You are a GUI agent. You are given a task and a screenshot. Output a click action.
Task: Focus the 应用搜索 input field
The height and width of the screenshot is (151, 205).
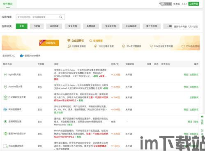point(40,17)
